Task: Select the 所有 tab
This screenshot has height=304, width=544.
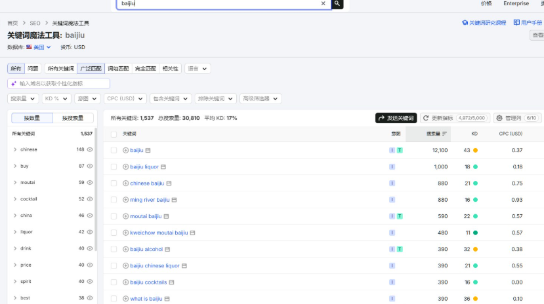Action: pyautogui.click(x=16, y=69)
